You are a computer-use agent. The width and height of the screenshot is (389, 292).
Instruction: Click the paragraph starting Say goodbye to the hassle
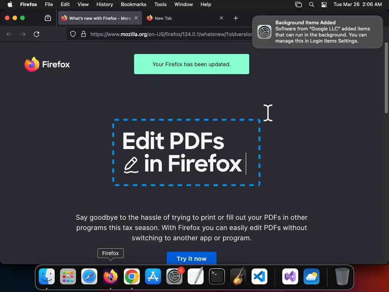(191, 228)
